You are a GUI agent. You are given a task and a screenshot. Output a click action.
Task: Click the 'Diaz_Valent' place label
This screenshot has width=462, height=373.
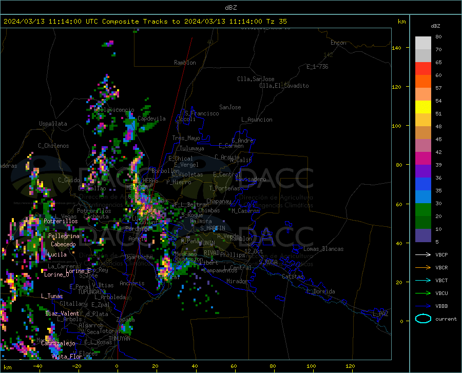pos(62,313)
